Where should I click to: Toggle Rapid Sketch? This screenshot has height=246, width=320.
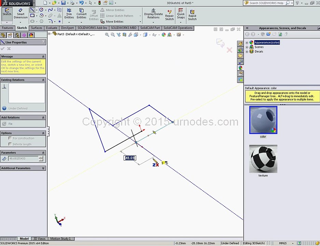pos(192,15)
